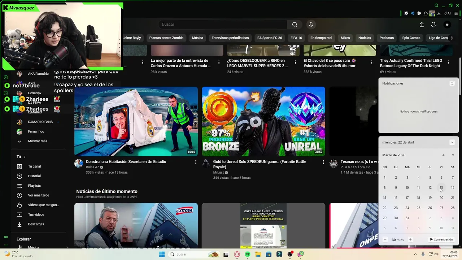Click the YouTube search magnifier button
462x260 pixels.
[x=295, y=25]
